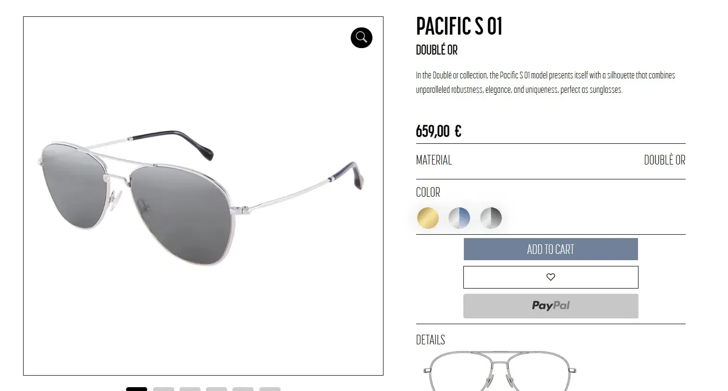Click the MATERIAL row label
This screenshot has height=391, width=728.
(434, 160)
